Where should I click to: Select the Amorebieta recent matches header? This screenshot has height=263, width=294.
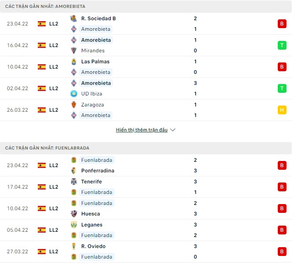point(146,7)
